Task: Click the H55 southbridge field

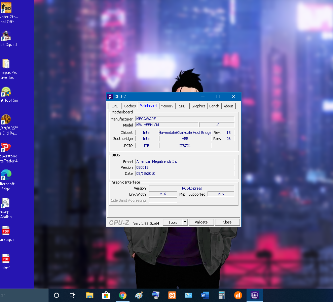Action: pos(185,139)
